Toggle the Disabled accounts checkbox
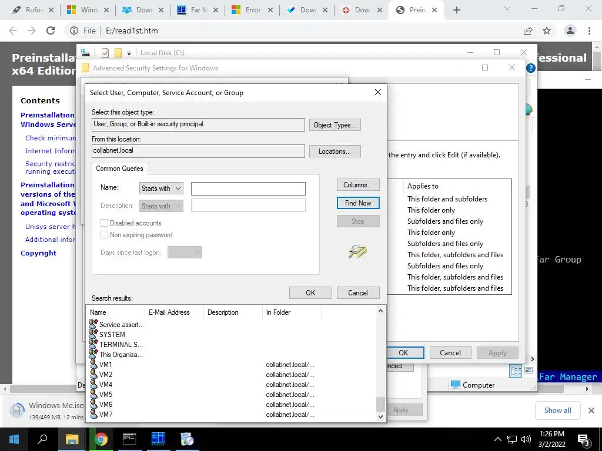This screenshot has height=451, width=602. (x=104, y=223)
